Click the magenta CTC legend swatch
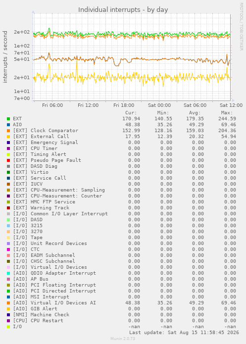Image resolution: width=246 pixels, height=344 pixels. [x=8, y=249]
